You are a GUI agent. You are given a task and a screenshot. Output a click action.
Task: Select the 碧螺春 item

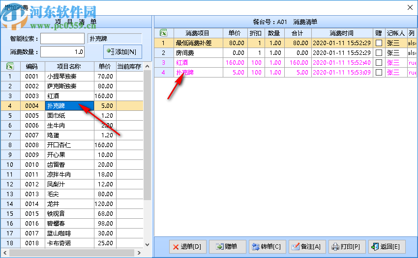click(69, 224)
